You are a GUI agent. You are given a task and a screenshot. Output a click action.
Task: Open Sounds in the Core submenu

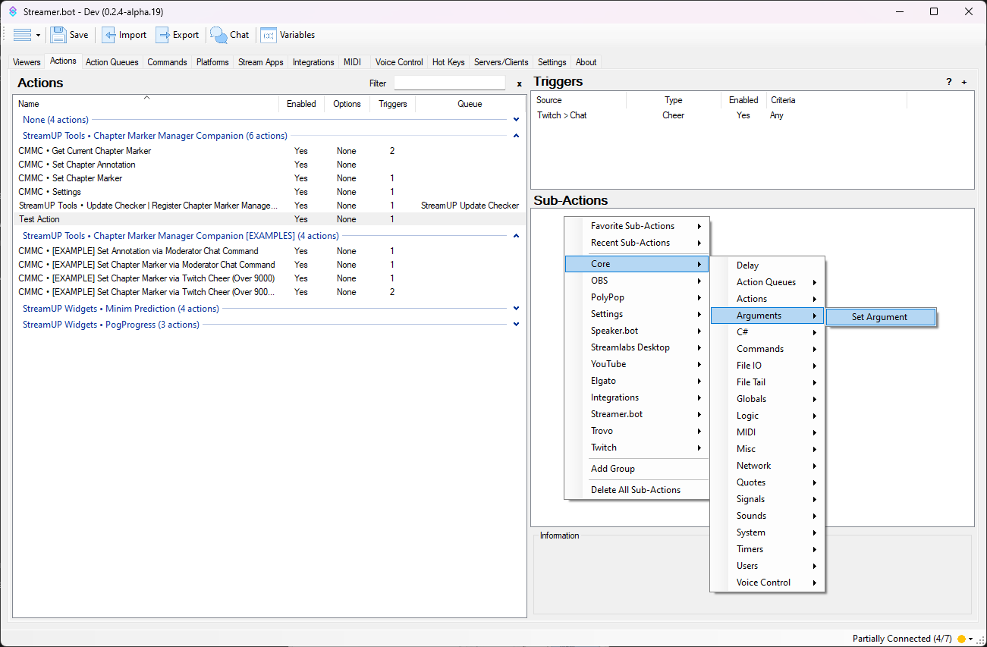pos(767,516)
